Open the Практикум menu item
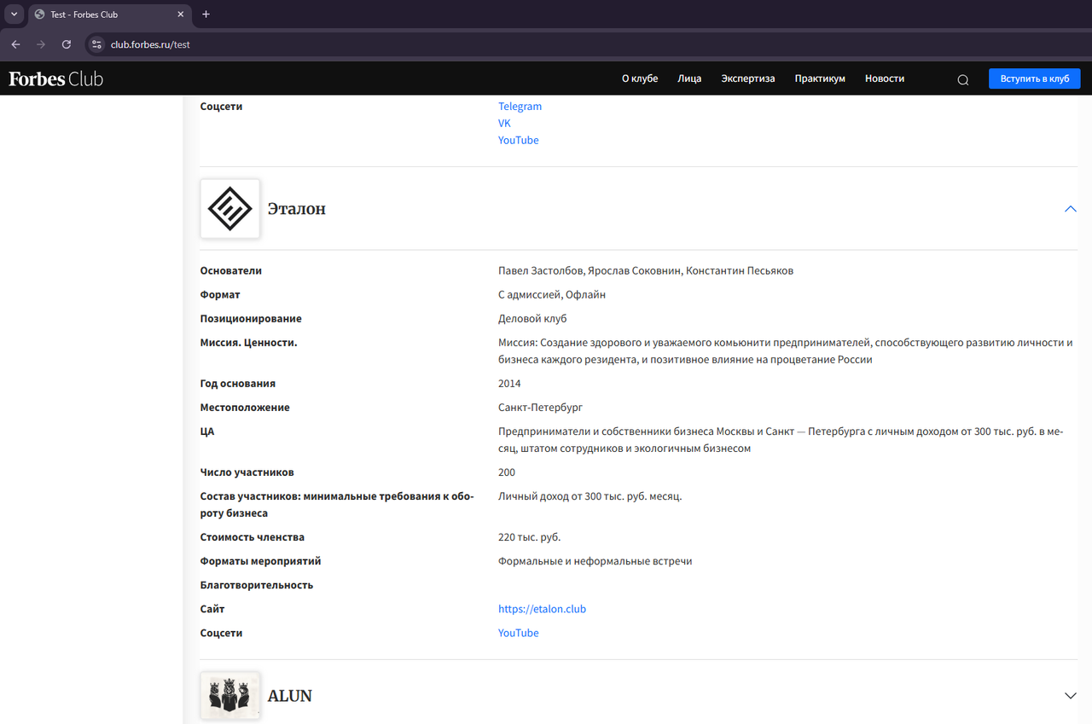Screen dimensions: 1092x724 820,78
